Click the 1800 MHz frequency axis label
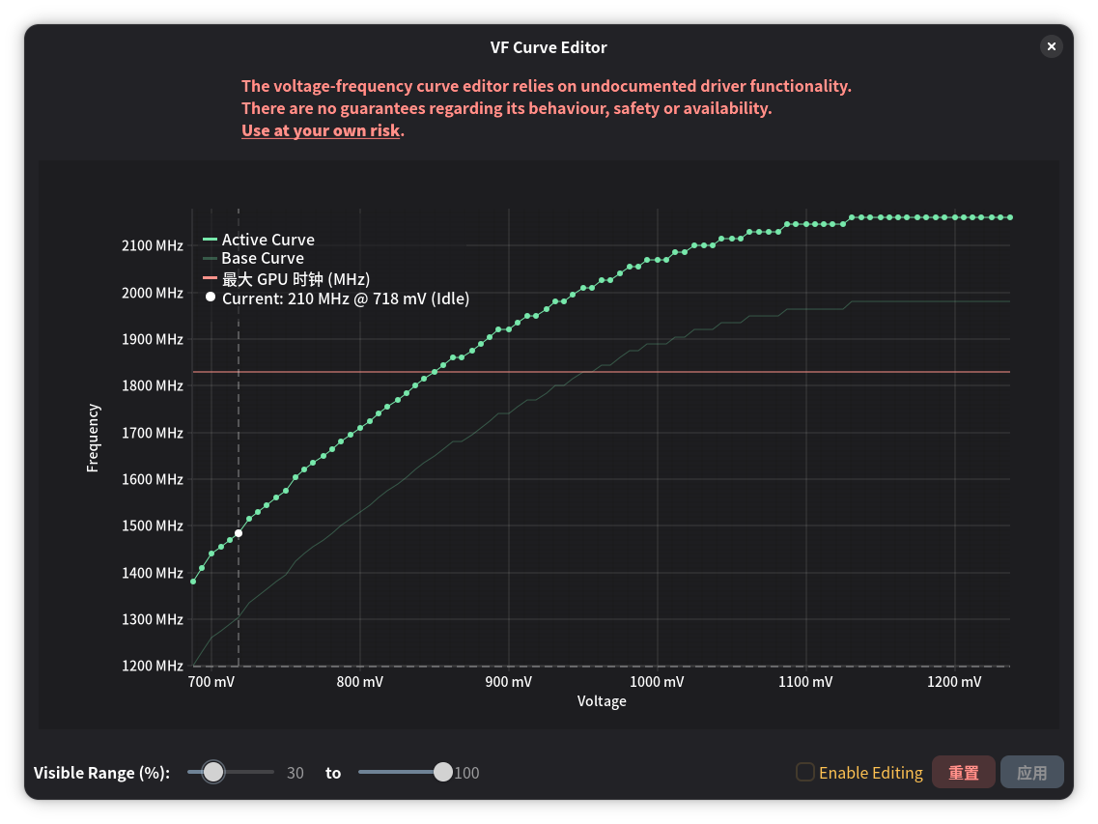 [x=153, y=386]
